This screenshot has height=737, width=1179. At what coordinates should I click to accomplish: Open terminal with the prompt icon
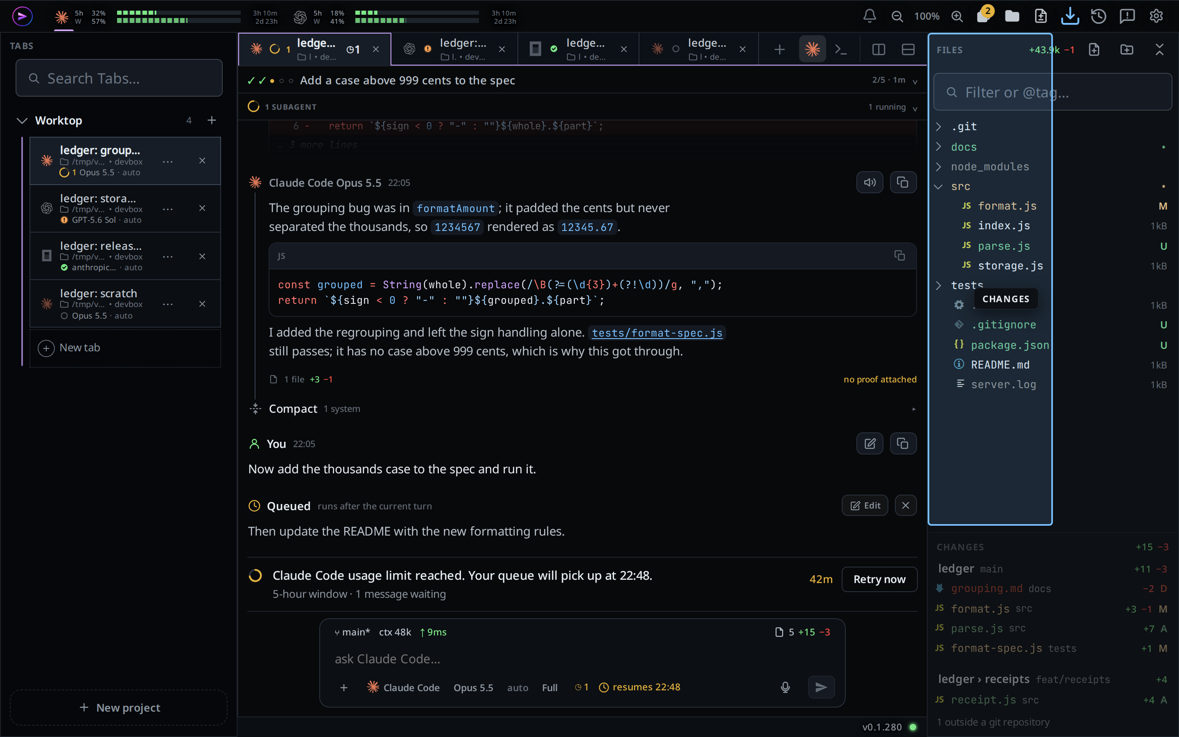841,49
